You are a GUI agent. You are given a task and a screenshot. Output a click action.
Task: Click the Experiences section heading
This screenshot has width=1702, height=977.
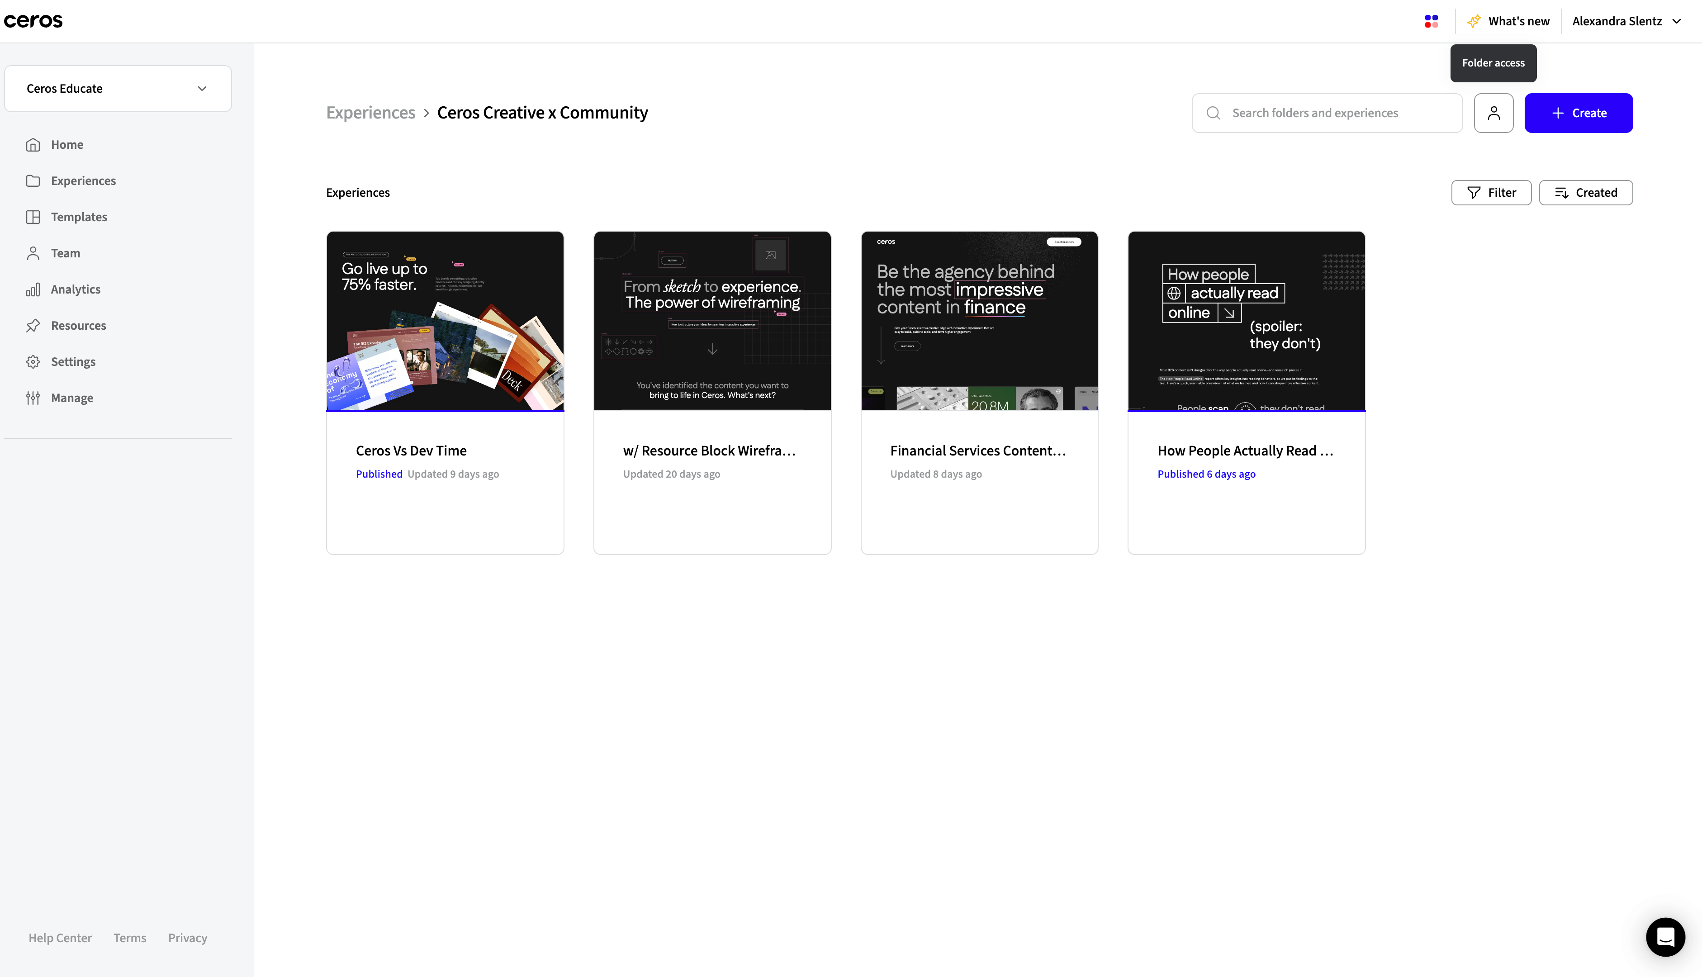pyautogui.click(x=358, y=193)
